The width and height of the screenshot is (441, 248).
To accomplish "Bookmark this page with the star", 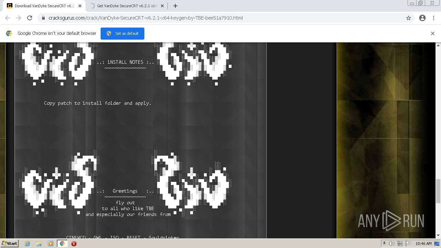I will 409,18.
